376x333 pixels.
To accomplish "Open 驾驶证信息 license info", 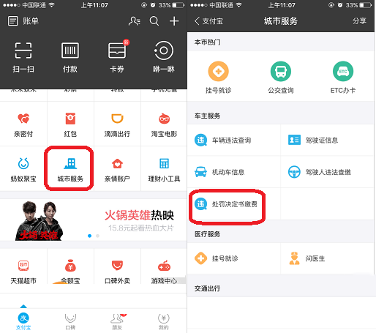I will [327, 140].
